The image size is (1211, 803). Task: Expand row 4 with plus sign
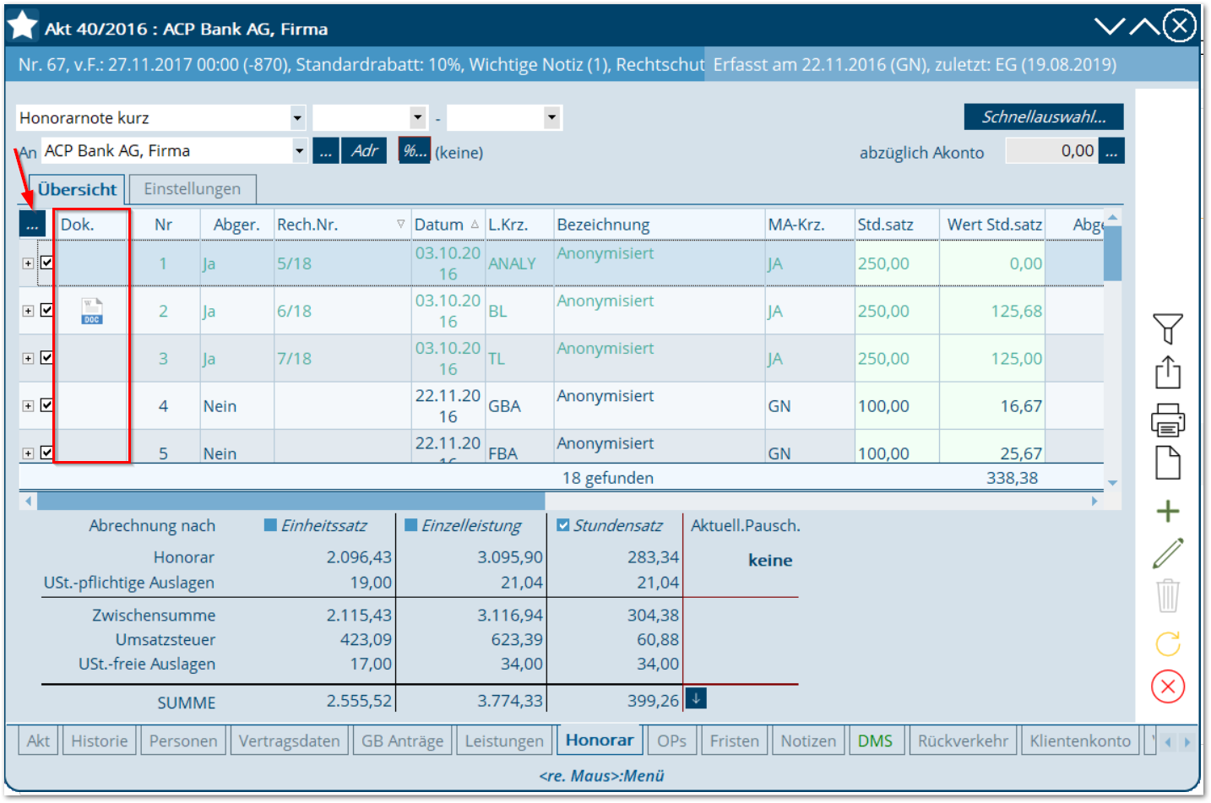(x=28, y=405)
